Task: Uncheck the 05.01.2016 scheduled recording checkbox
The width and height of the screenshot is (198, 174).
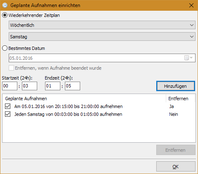Action: click(x=7, y=106)
